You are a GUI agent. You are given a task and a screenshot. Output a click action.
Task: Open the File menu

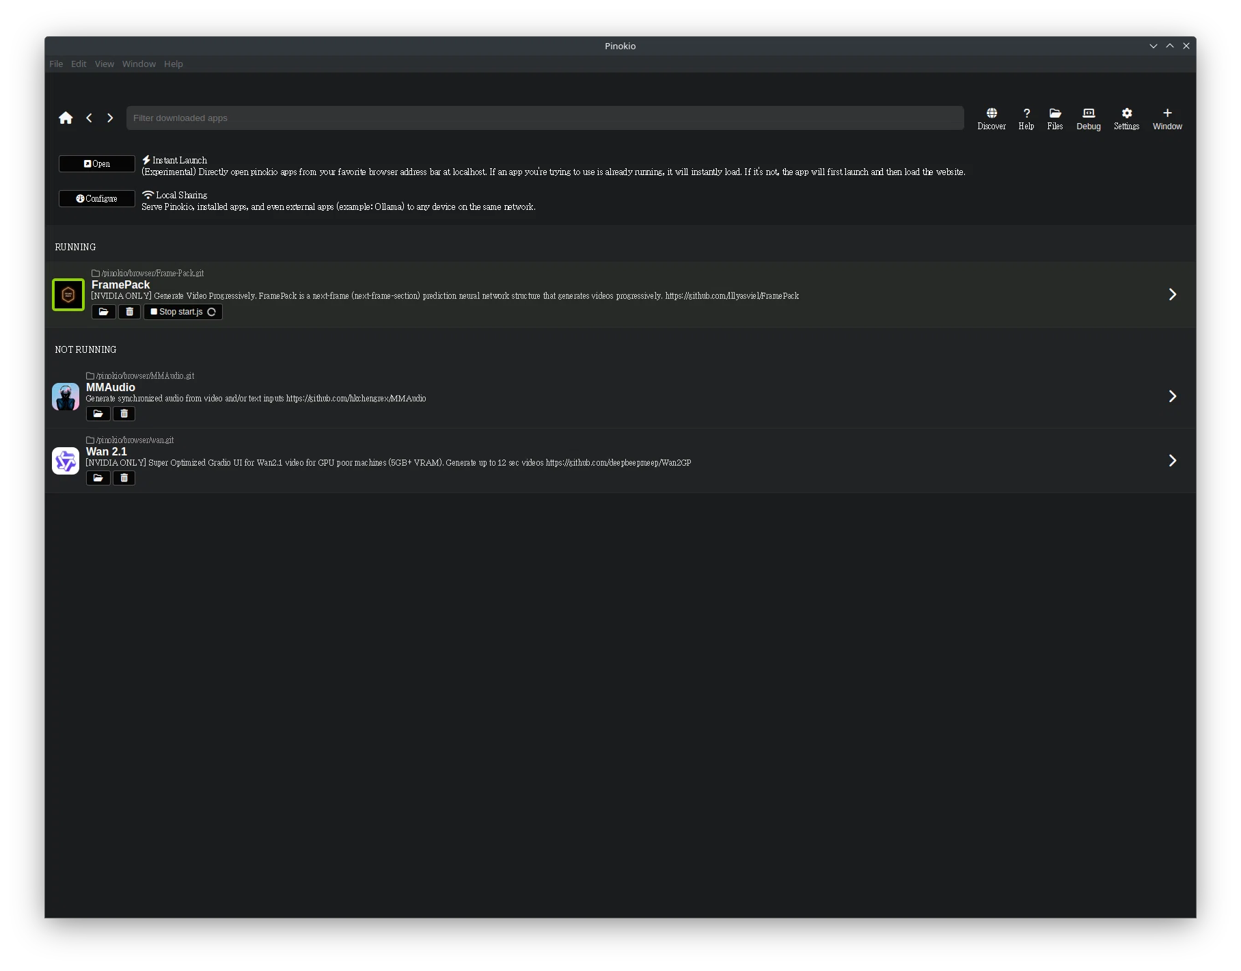click(56, 64)
